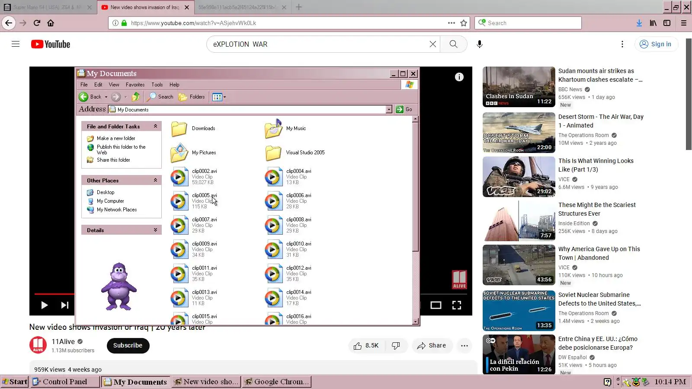Open the Windows Start menu
692x389 pixels.
pos(15,382)
